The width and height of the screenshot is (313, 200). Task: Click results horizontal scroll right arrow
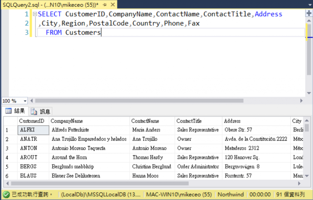tap(299, 183)
